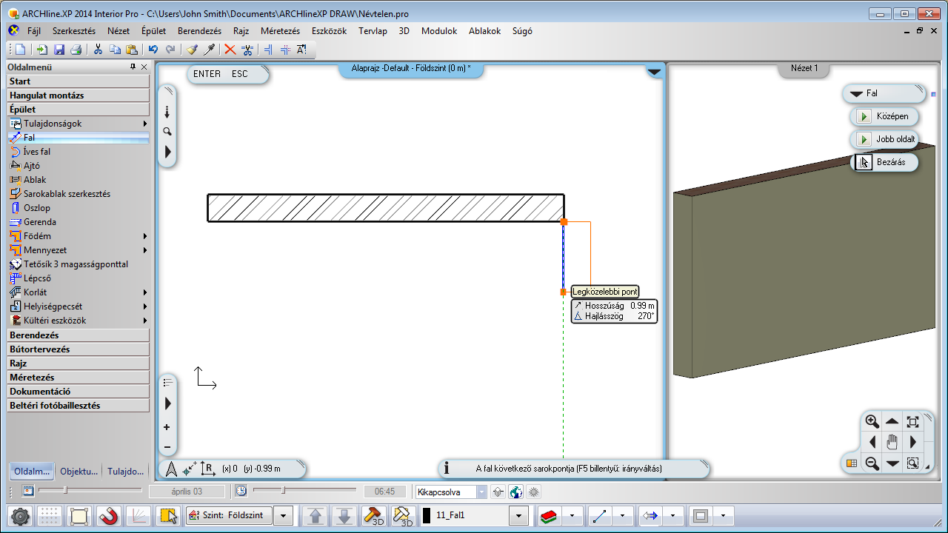Click the first hammer 3D build icon
Screen dimensions: 948x533
tap(375, 516)
